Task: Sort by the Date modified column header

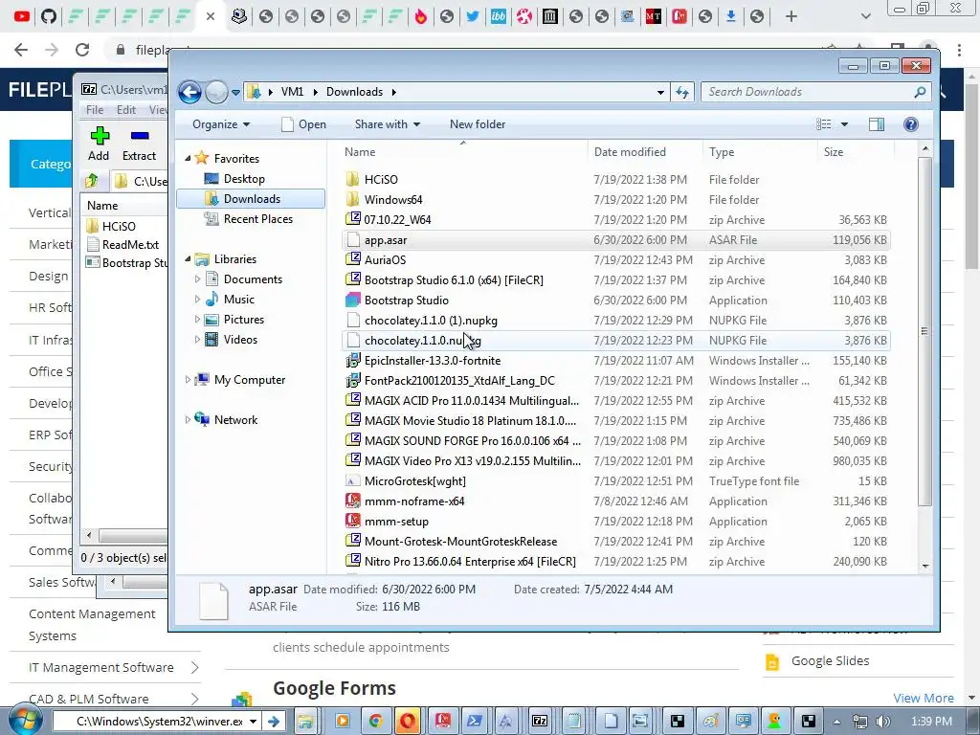Action: coord(644,152)
